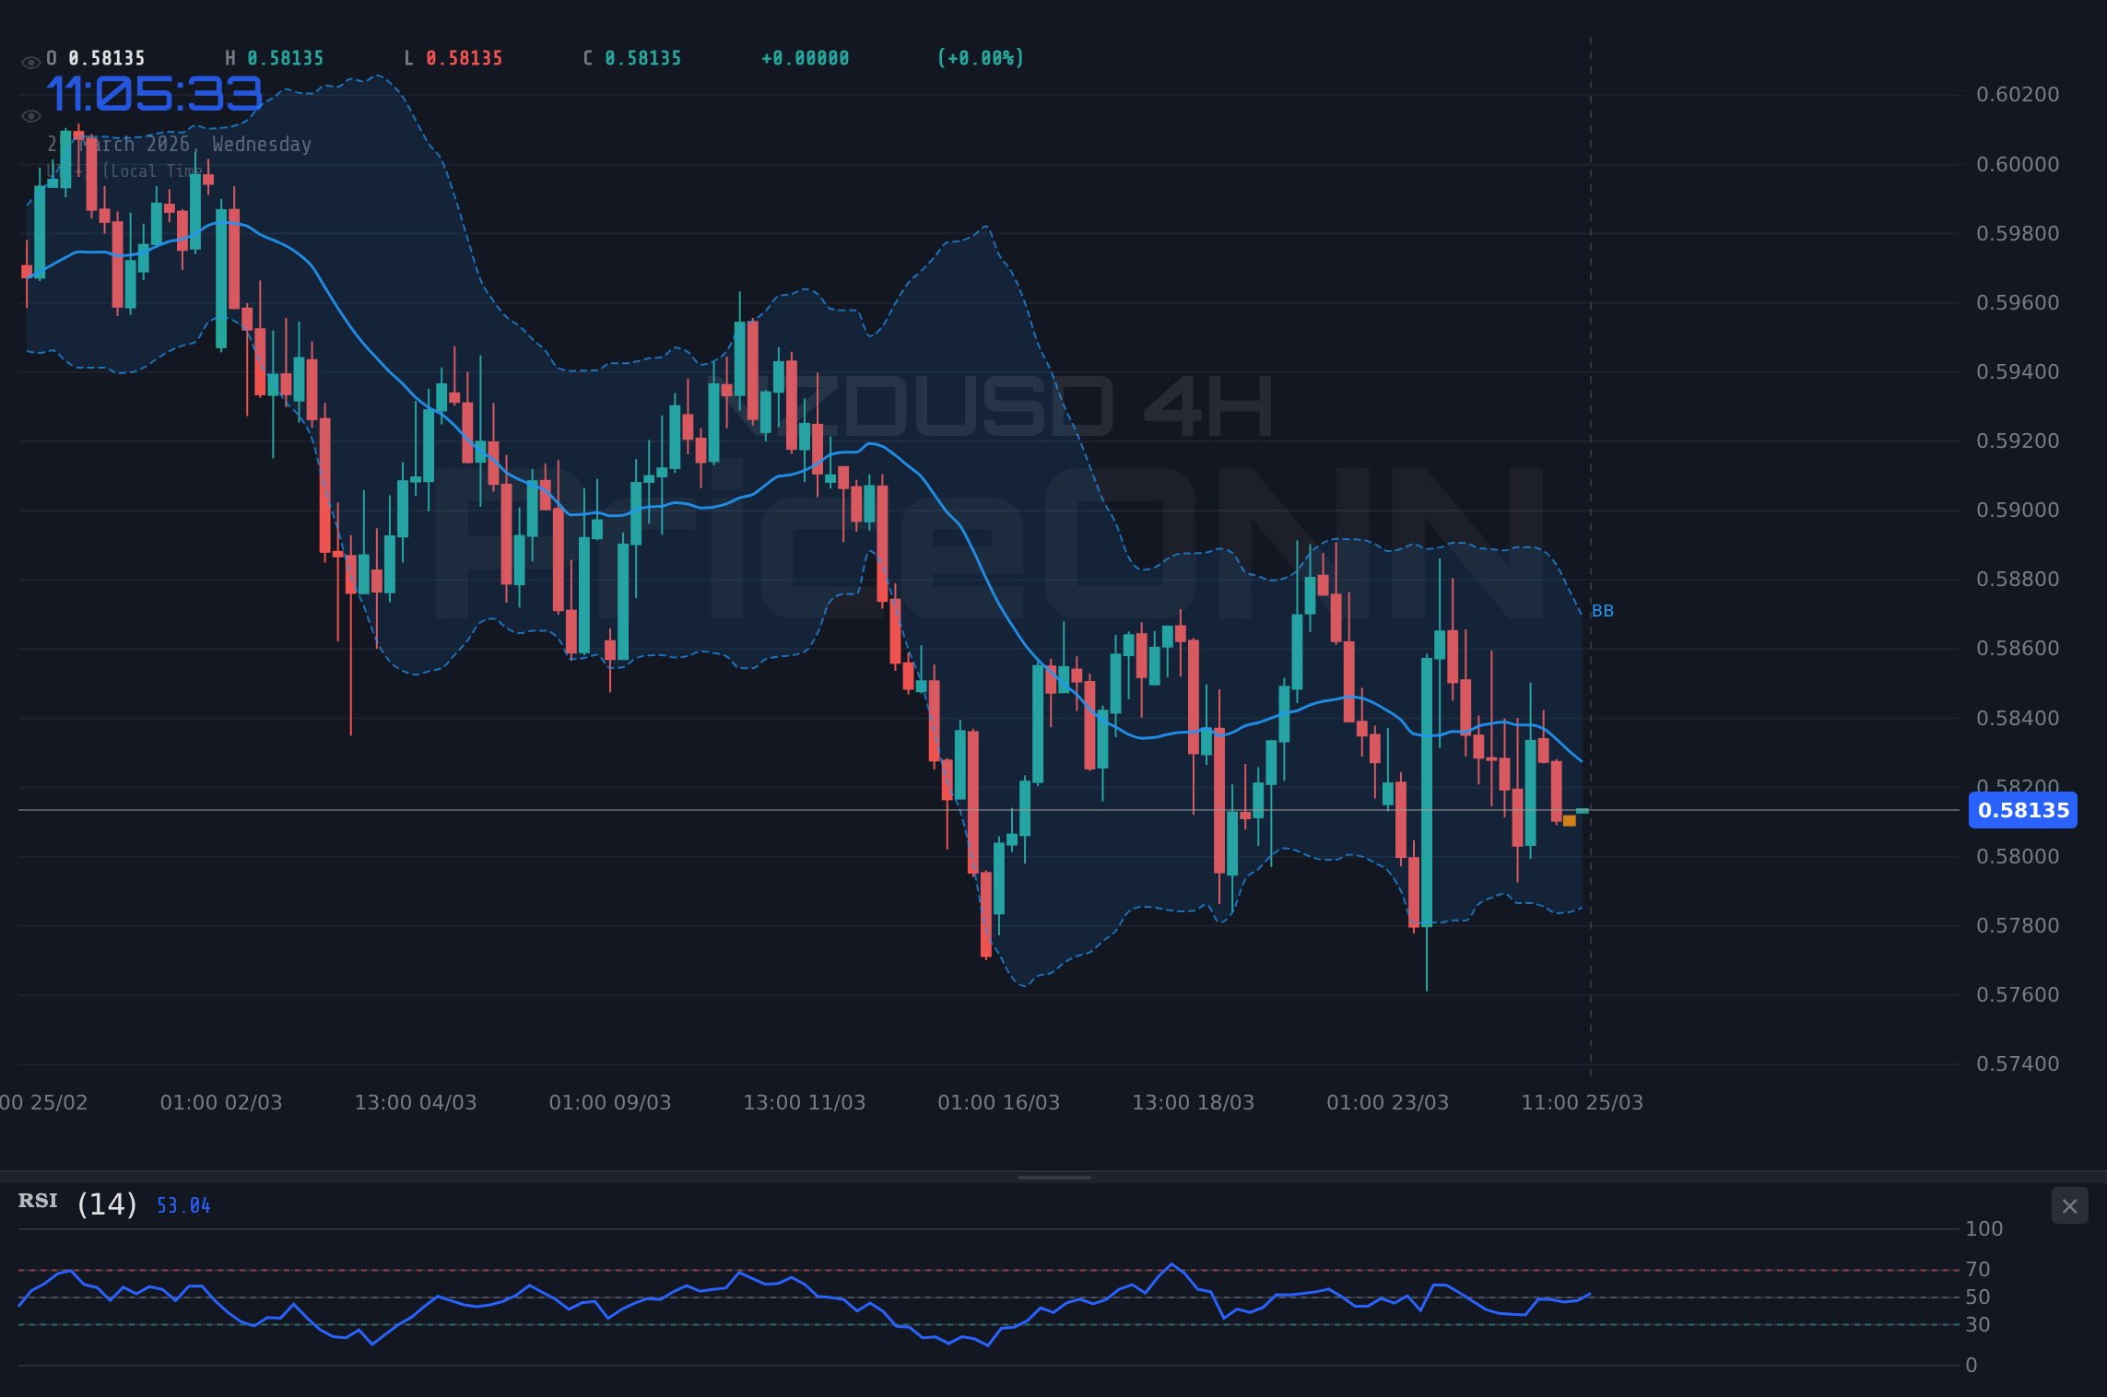The image size is (2107, 1397).
Task: Hide the RSI indicator pane
Action: point(2069,1206)
